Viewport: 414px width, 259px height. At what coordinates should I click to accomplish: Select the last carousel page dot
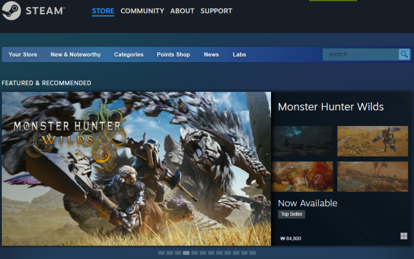(253, 253)
